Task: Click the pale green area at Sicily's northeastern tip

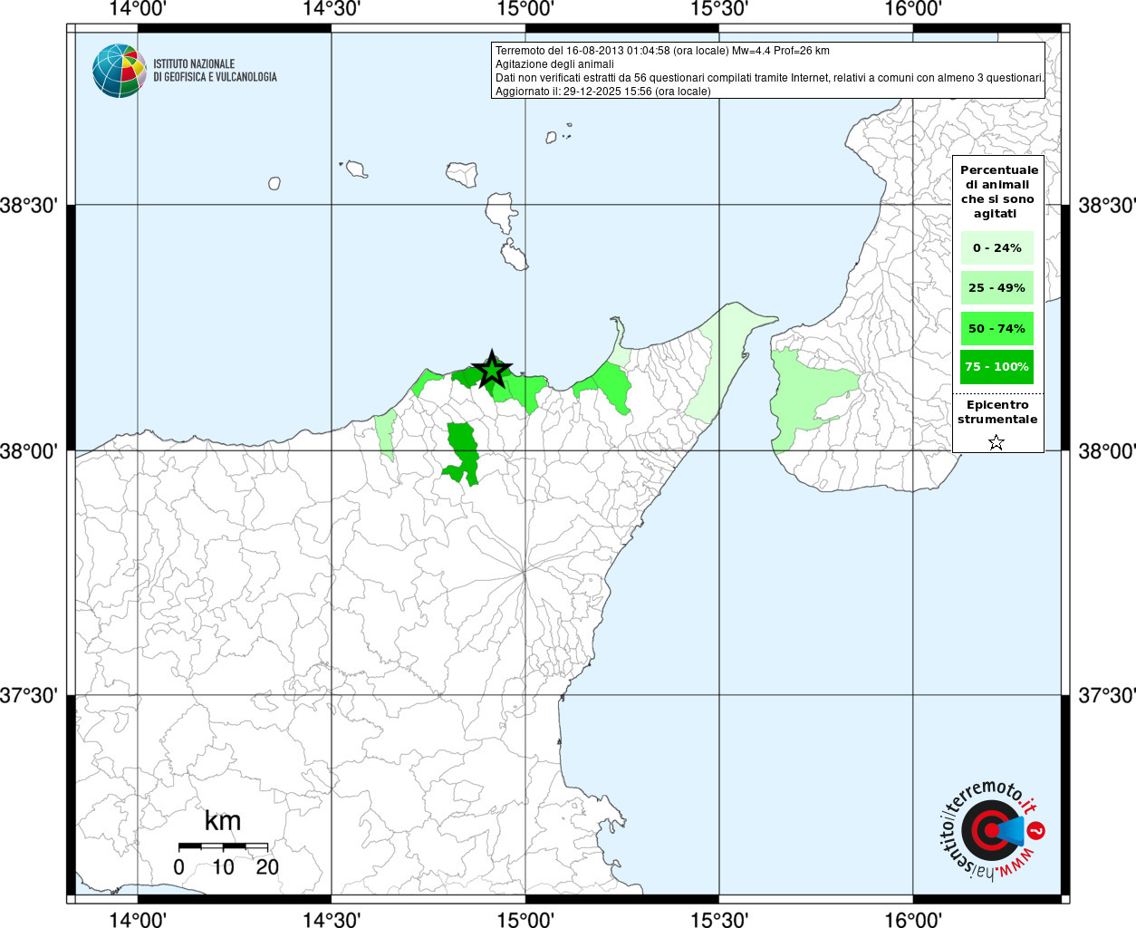Action: (x=720, y=362)
